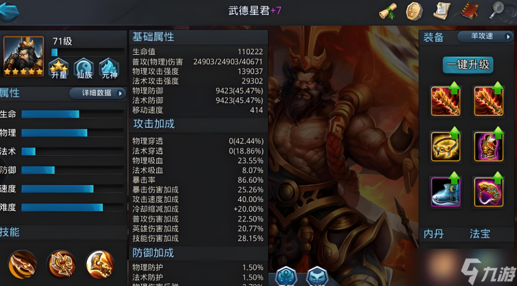Click the 一键升级 one-key upgrade button
Viewport: 517px width, 286px height.
468,65
